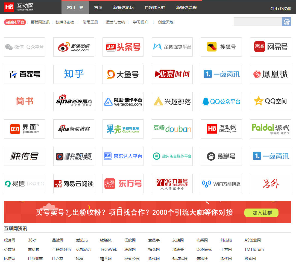Open the 阿里创作平台 we.taobao.com tile
This screenshot has height=262, width=296.
point(123,102)
